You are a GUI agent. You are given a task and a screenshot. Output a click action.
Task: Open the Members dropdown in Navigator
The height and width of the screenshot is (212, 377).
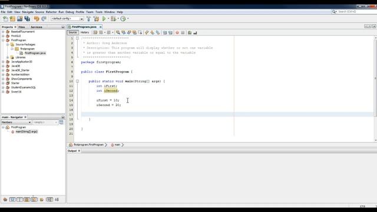[16, 122]
